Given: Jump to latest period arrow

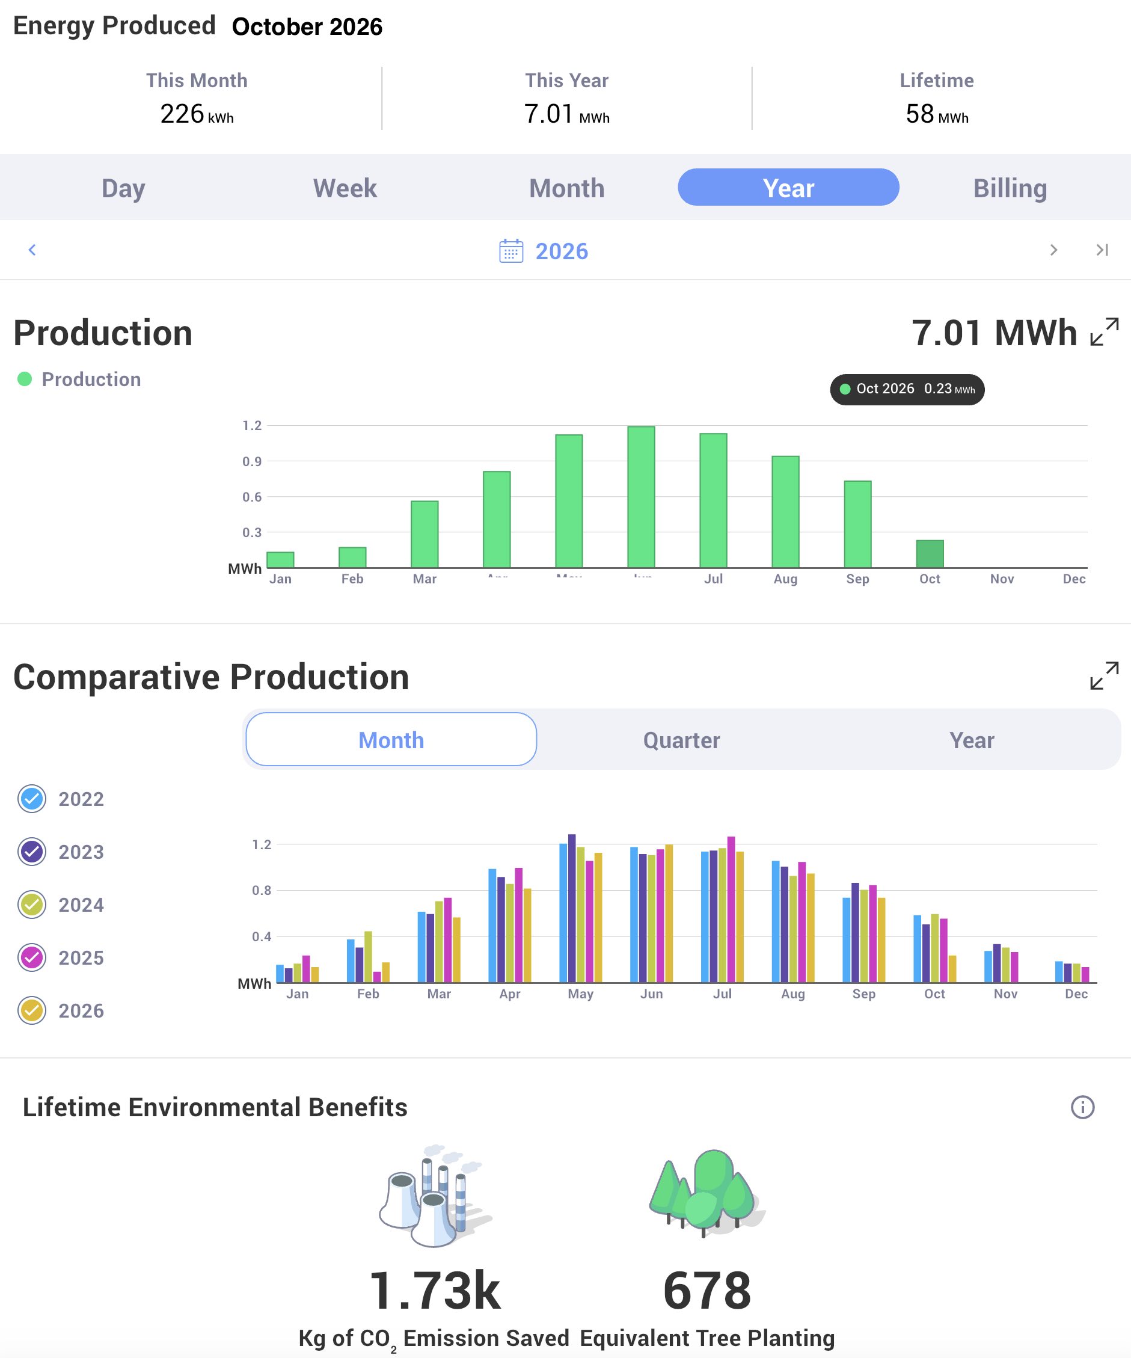Looking at the screenshot, I should pyautogui.click(x=1103, y=250).
